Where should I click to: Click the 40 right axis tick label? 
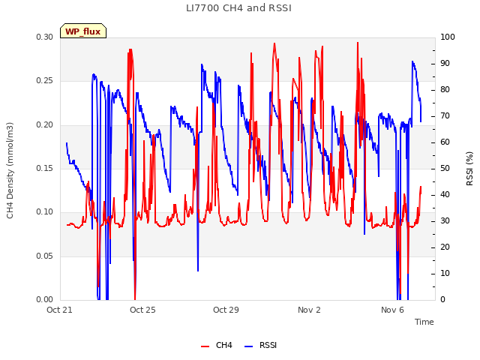[445, 195]
